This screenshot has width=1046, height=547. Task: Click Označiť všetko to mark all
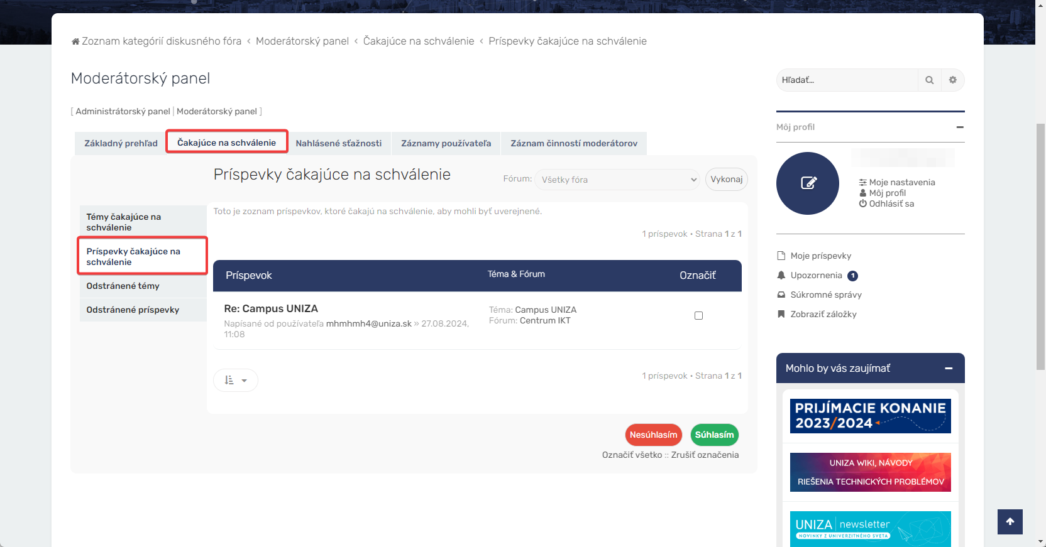[x=632, y=455]
